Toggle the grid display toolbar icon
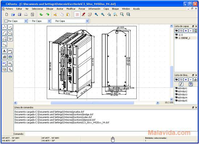Screen dimensions: 199x144 (77, 15)
